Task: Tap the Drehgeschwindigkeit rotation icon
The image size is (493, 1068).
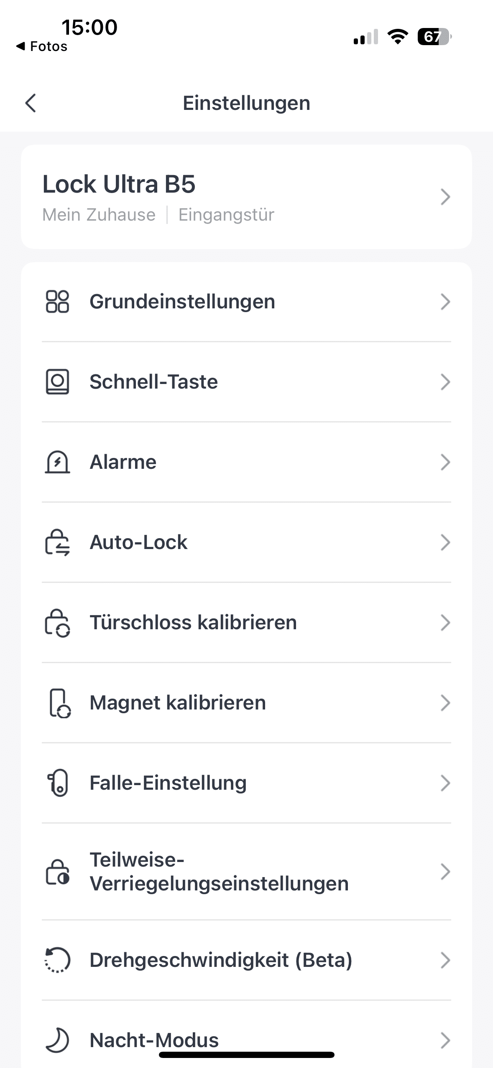Action: (x=57, y=960)
